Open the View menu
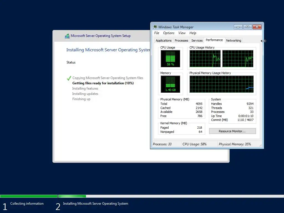The image size is (284, 213). pos(182,33)
